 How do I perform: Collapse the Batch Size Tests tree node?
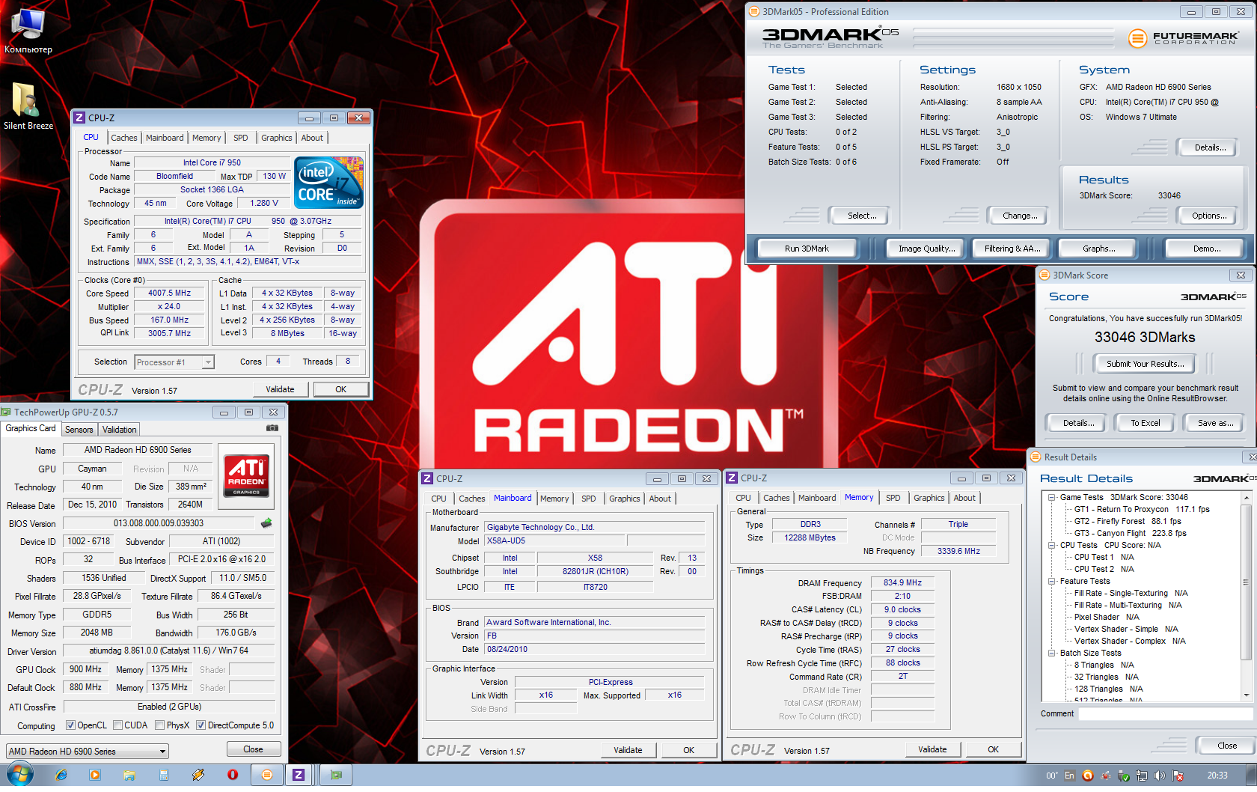1052,653
